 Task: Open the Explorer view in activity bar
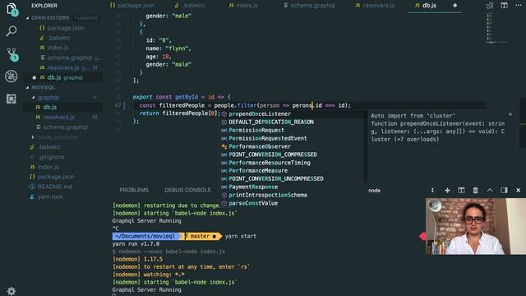pyautogui.click(x=12, y=9)
